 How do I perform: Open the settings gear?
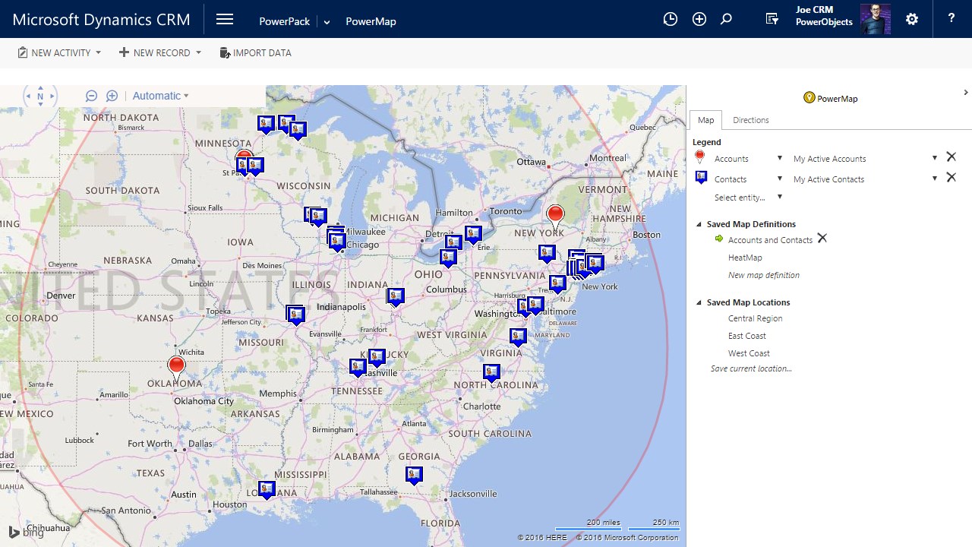912,20
